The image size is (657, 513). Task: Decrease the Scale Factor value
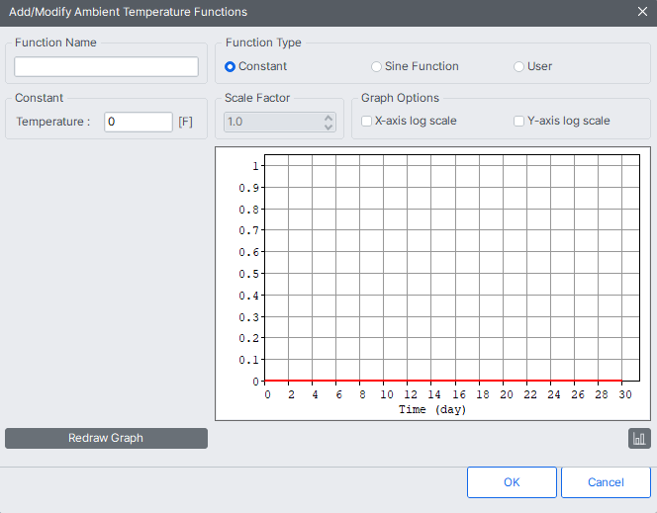pyautogui.click(x=328, y=127)
